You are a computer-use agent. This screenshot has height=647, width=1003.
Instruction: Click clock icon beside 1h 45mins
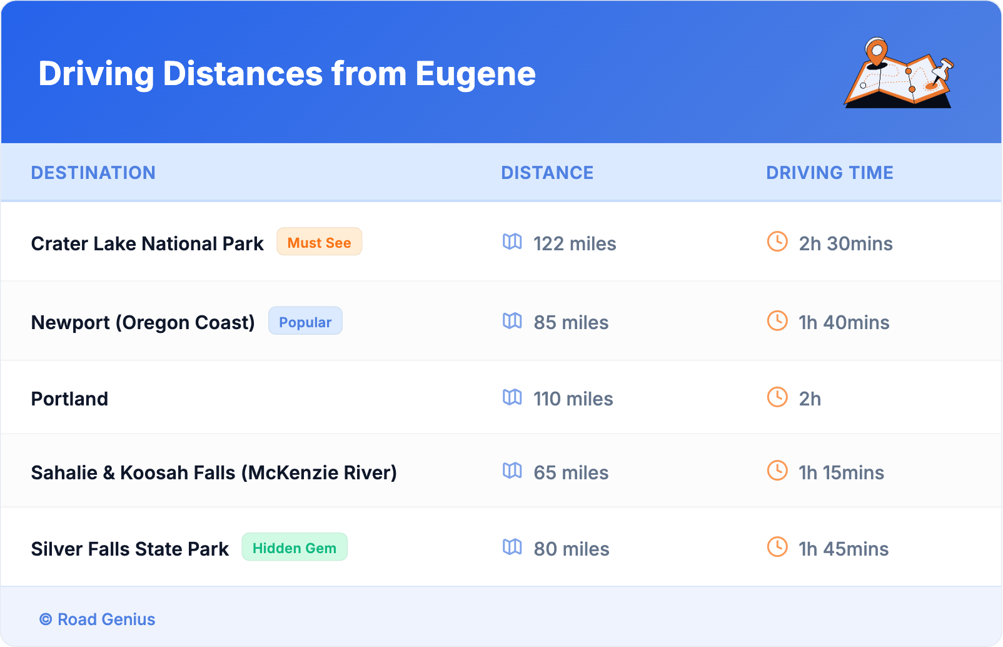point(777,547)
